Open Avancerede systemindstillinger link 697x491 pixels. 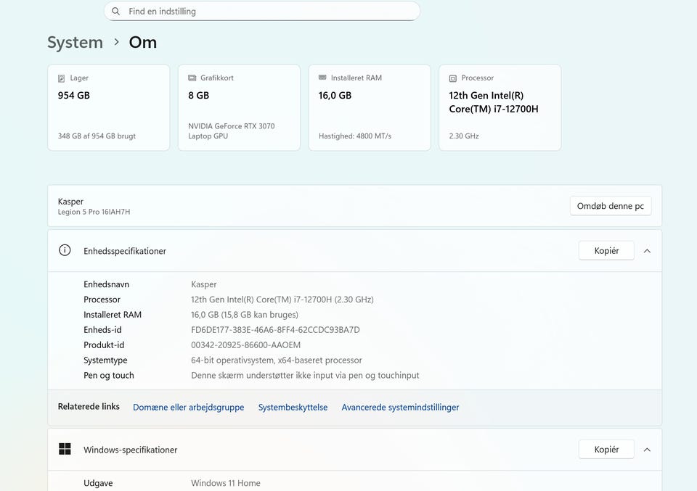coord(400,408)
